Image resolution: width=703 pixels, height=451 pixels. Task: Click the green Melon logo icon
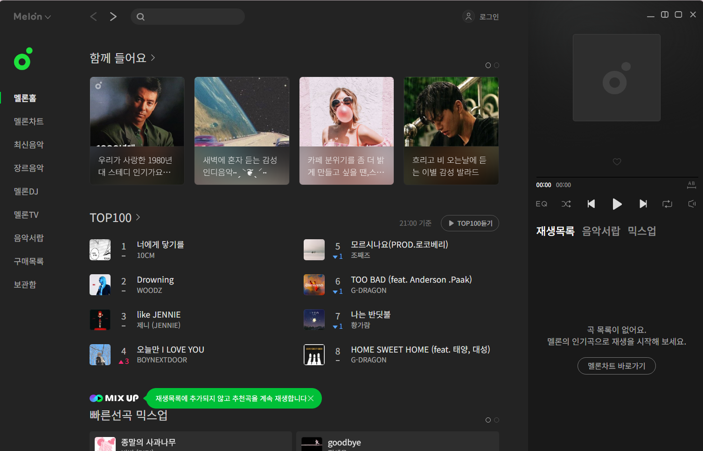click(23, 59)
